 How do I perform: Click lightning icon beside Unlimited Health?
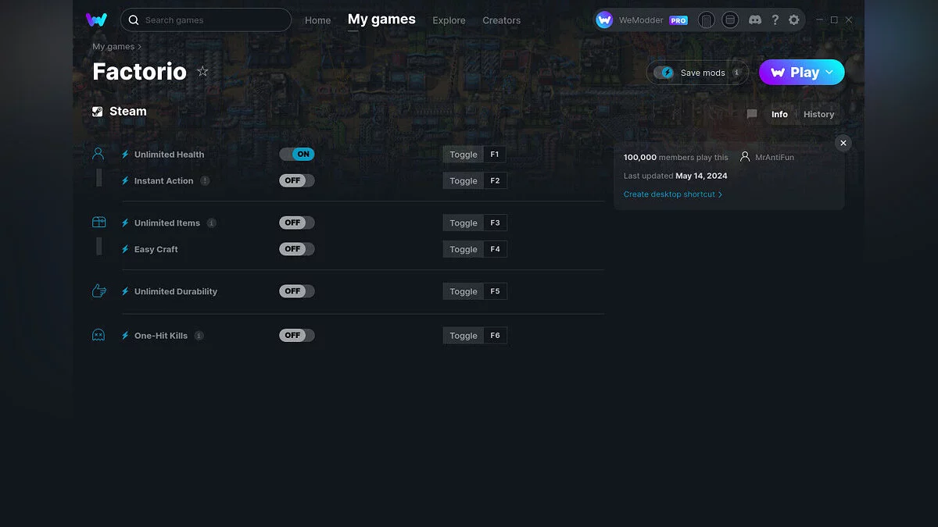(125, 155)
